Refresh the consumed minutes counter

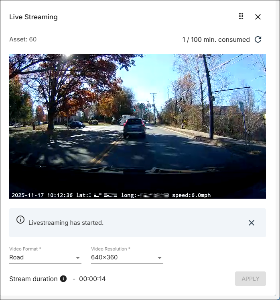[x=258, y=39]
